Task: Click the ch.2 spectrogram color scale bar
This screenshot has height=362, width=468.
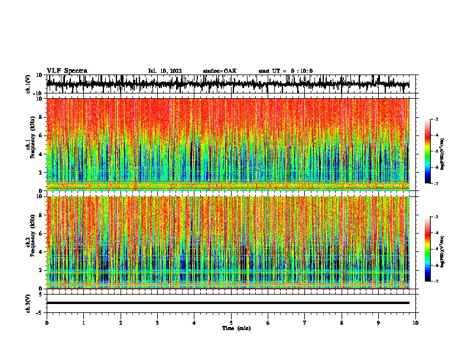Action: point(428,249)
